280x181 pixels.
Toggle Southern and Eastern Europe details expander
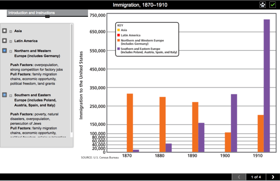11,95
